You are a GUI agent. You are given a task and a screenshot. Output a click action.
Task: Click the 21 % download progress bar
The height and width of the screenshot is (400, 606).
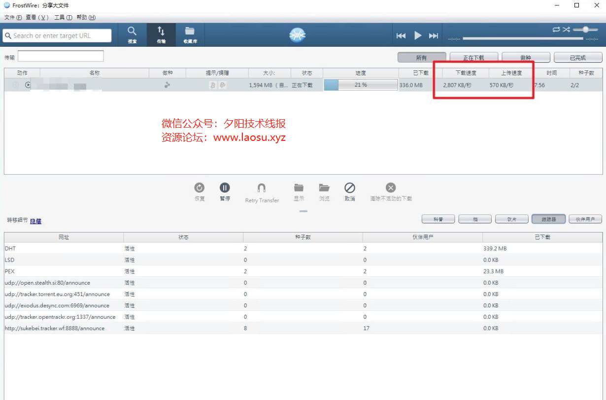361,85
